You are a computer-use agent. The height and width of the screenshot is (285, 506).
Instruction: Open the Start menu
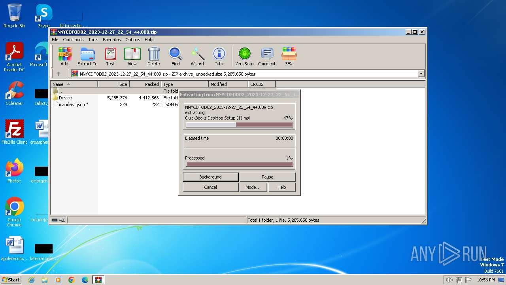point(11,280)
